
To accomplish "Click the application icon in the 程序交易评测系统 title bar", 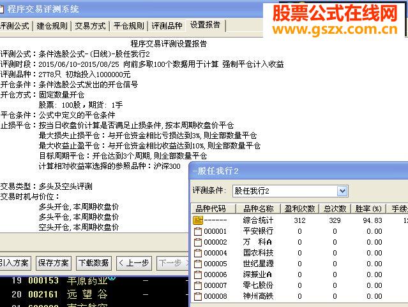I will [x=2, y=10].
